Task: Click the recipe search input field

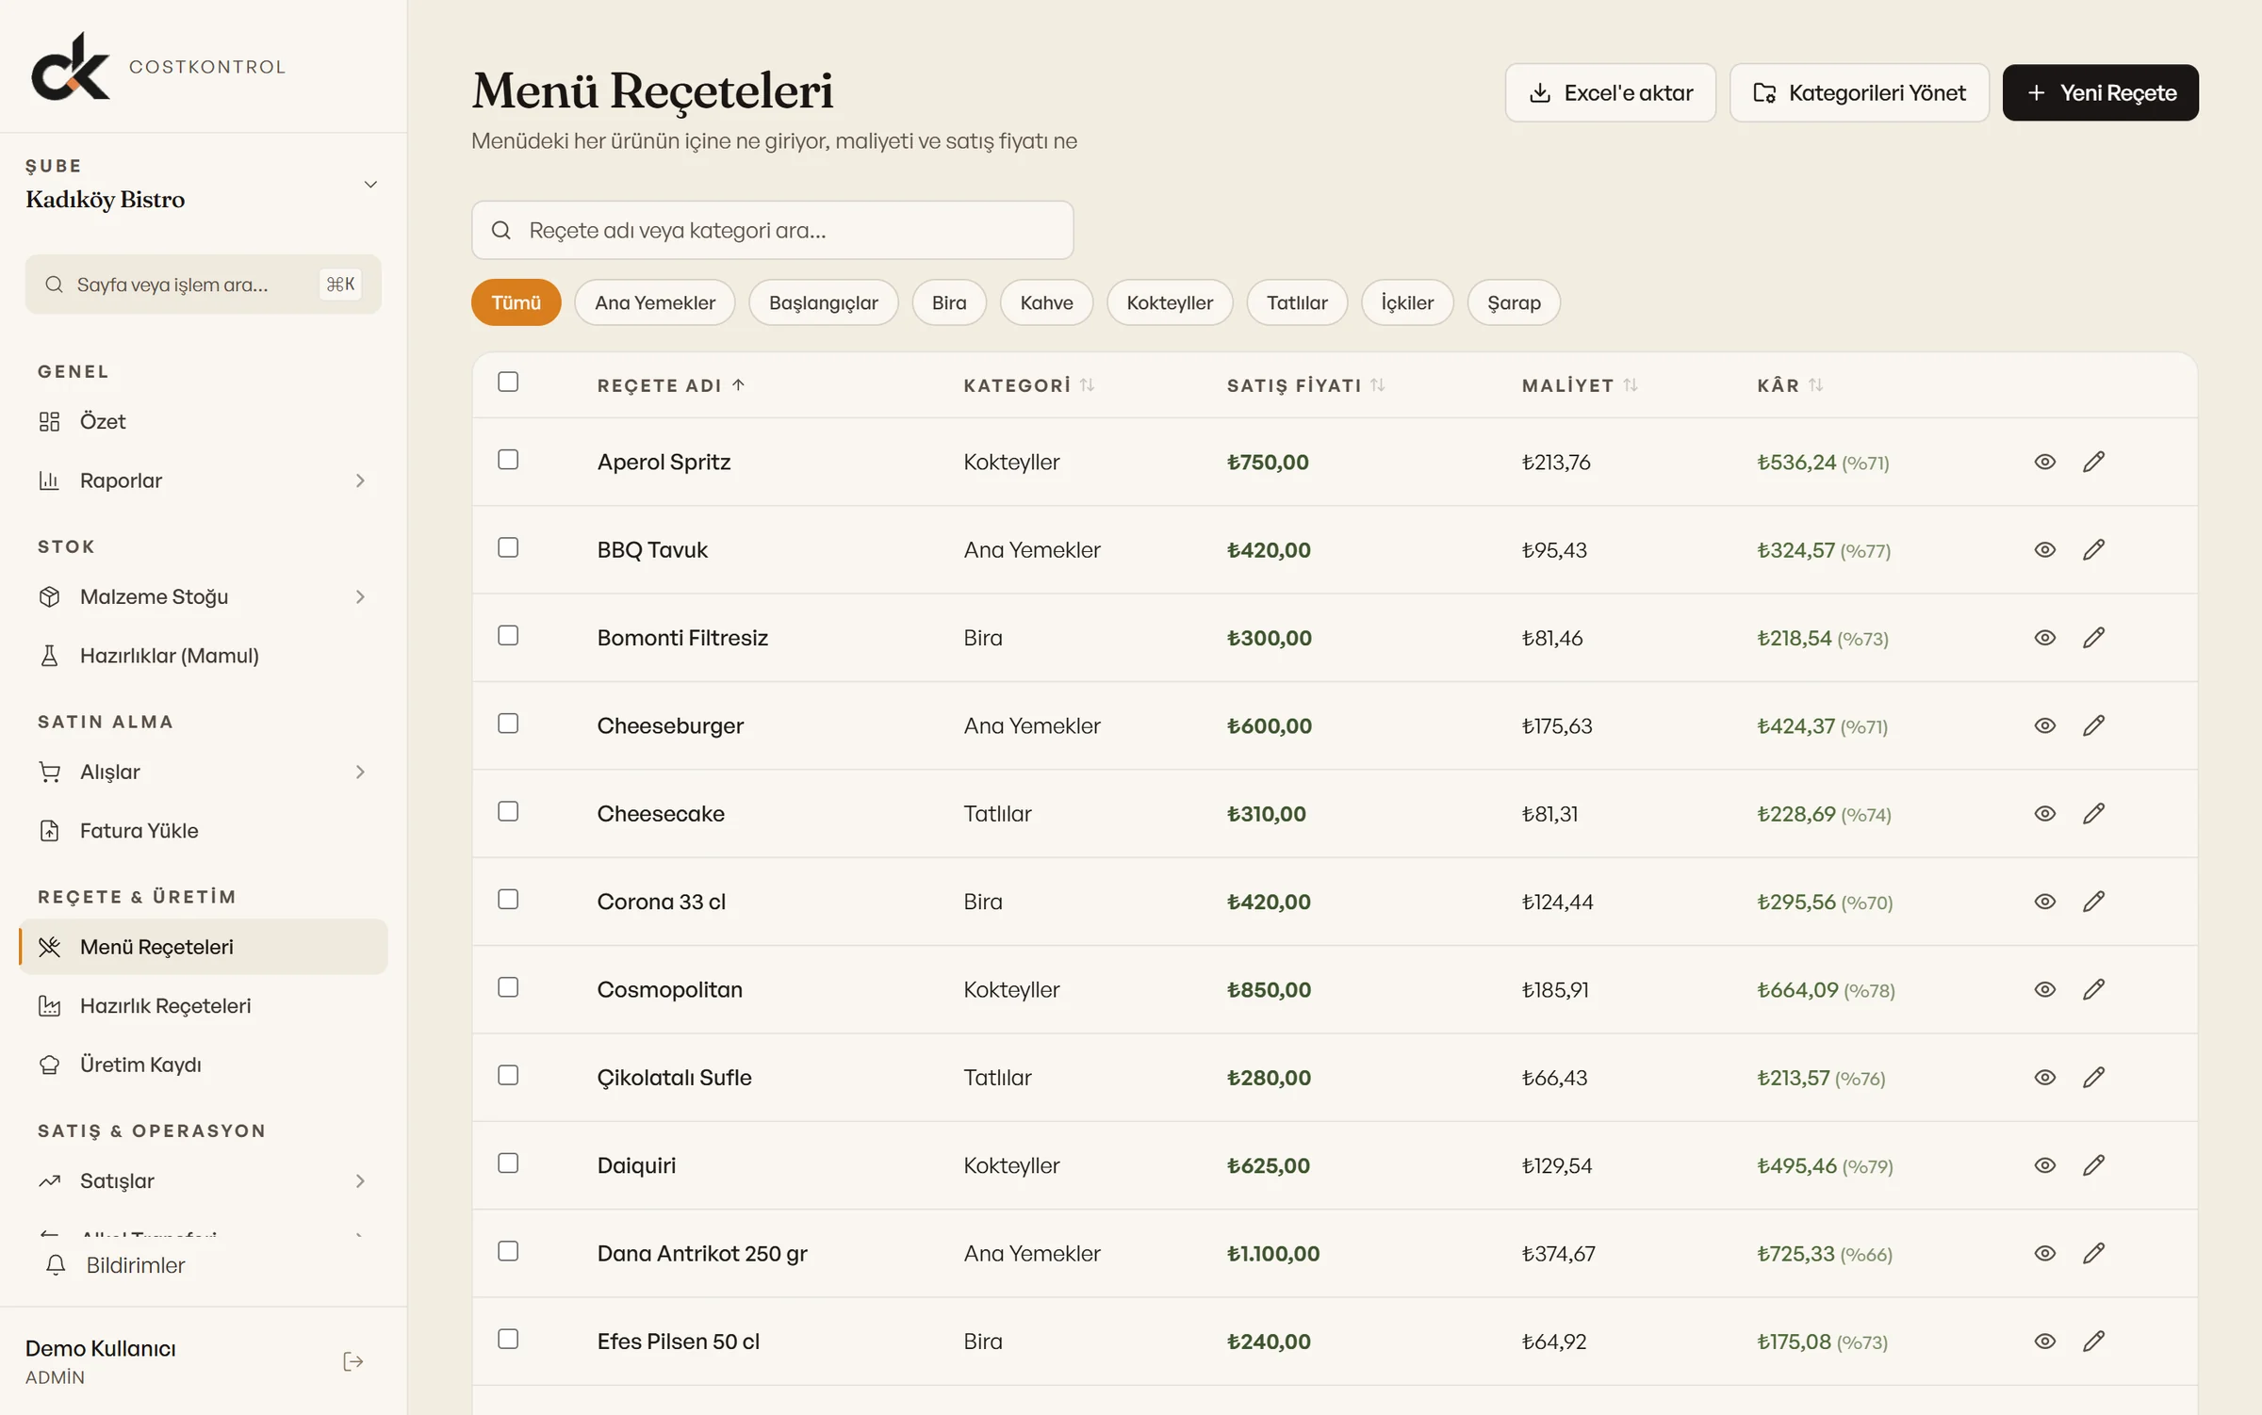Action: point(772,230)
